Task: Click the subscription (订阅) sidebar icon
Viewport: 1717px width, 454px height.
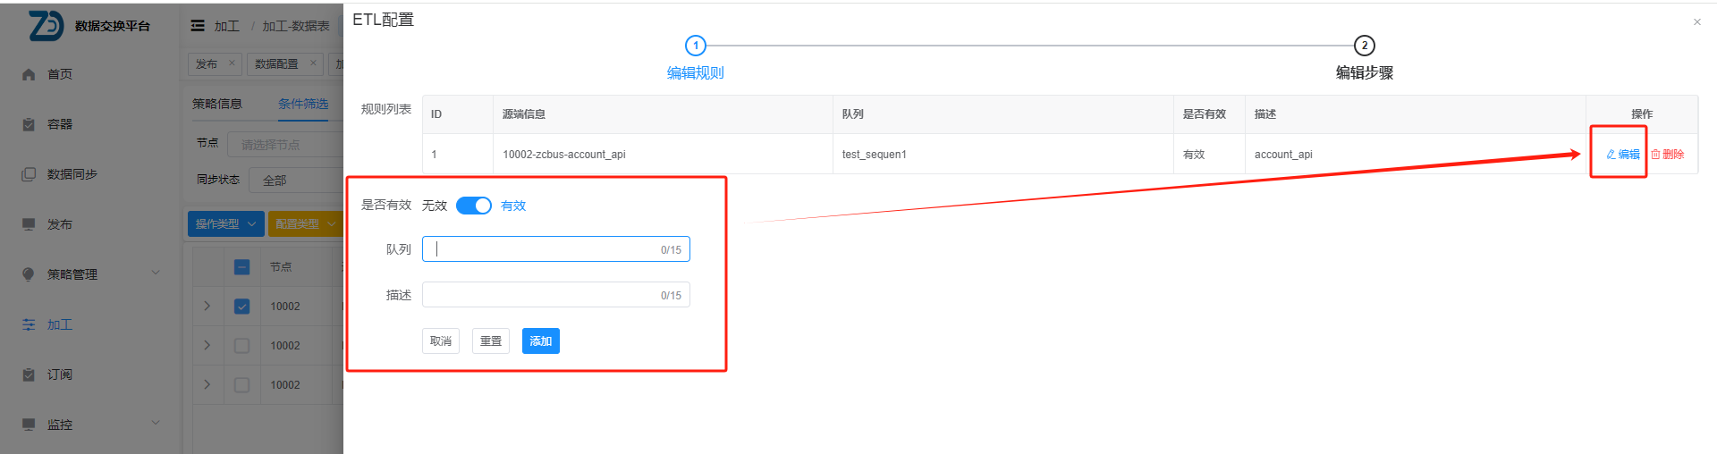Action: 29,375
